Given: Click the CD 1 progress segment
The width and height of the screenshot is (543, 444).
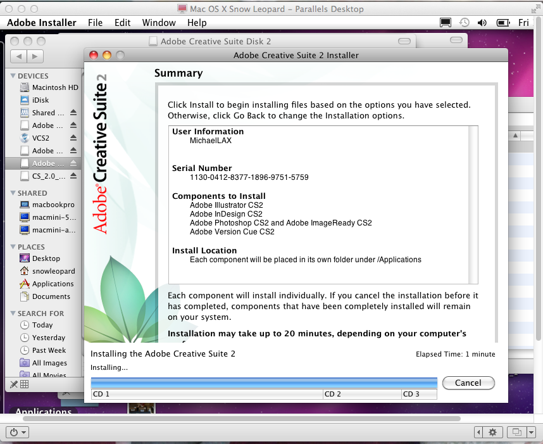Looking at the screenshot, I should (x=207, y=394).
